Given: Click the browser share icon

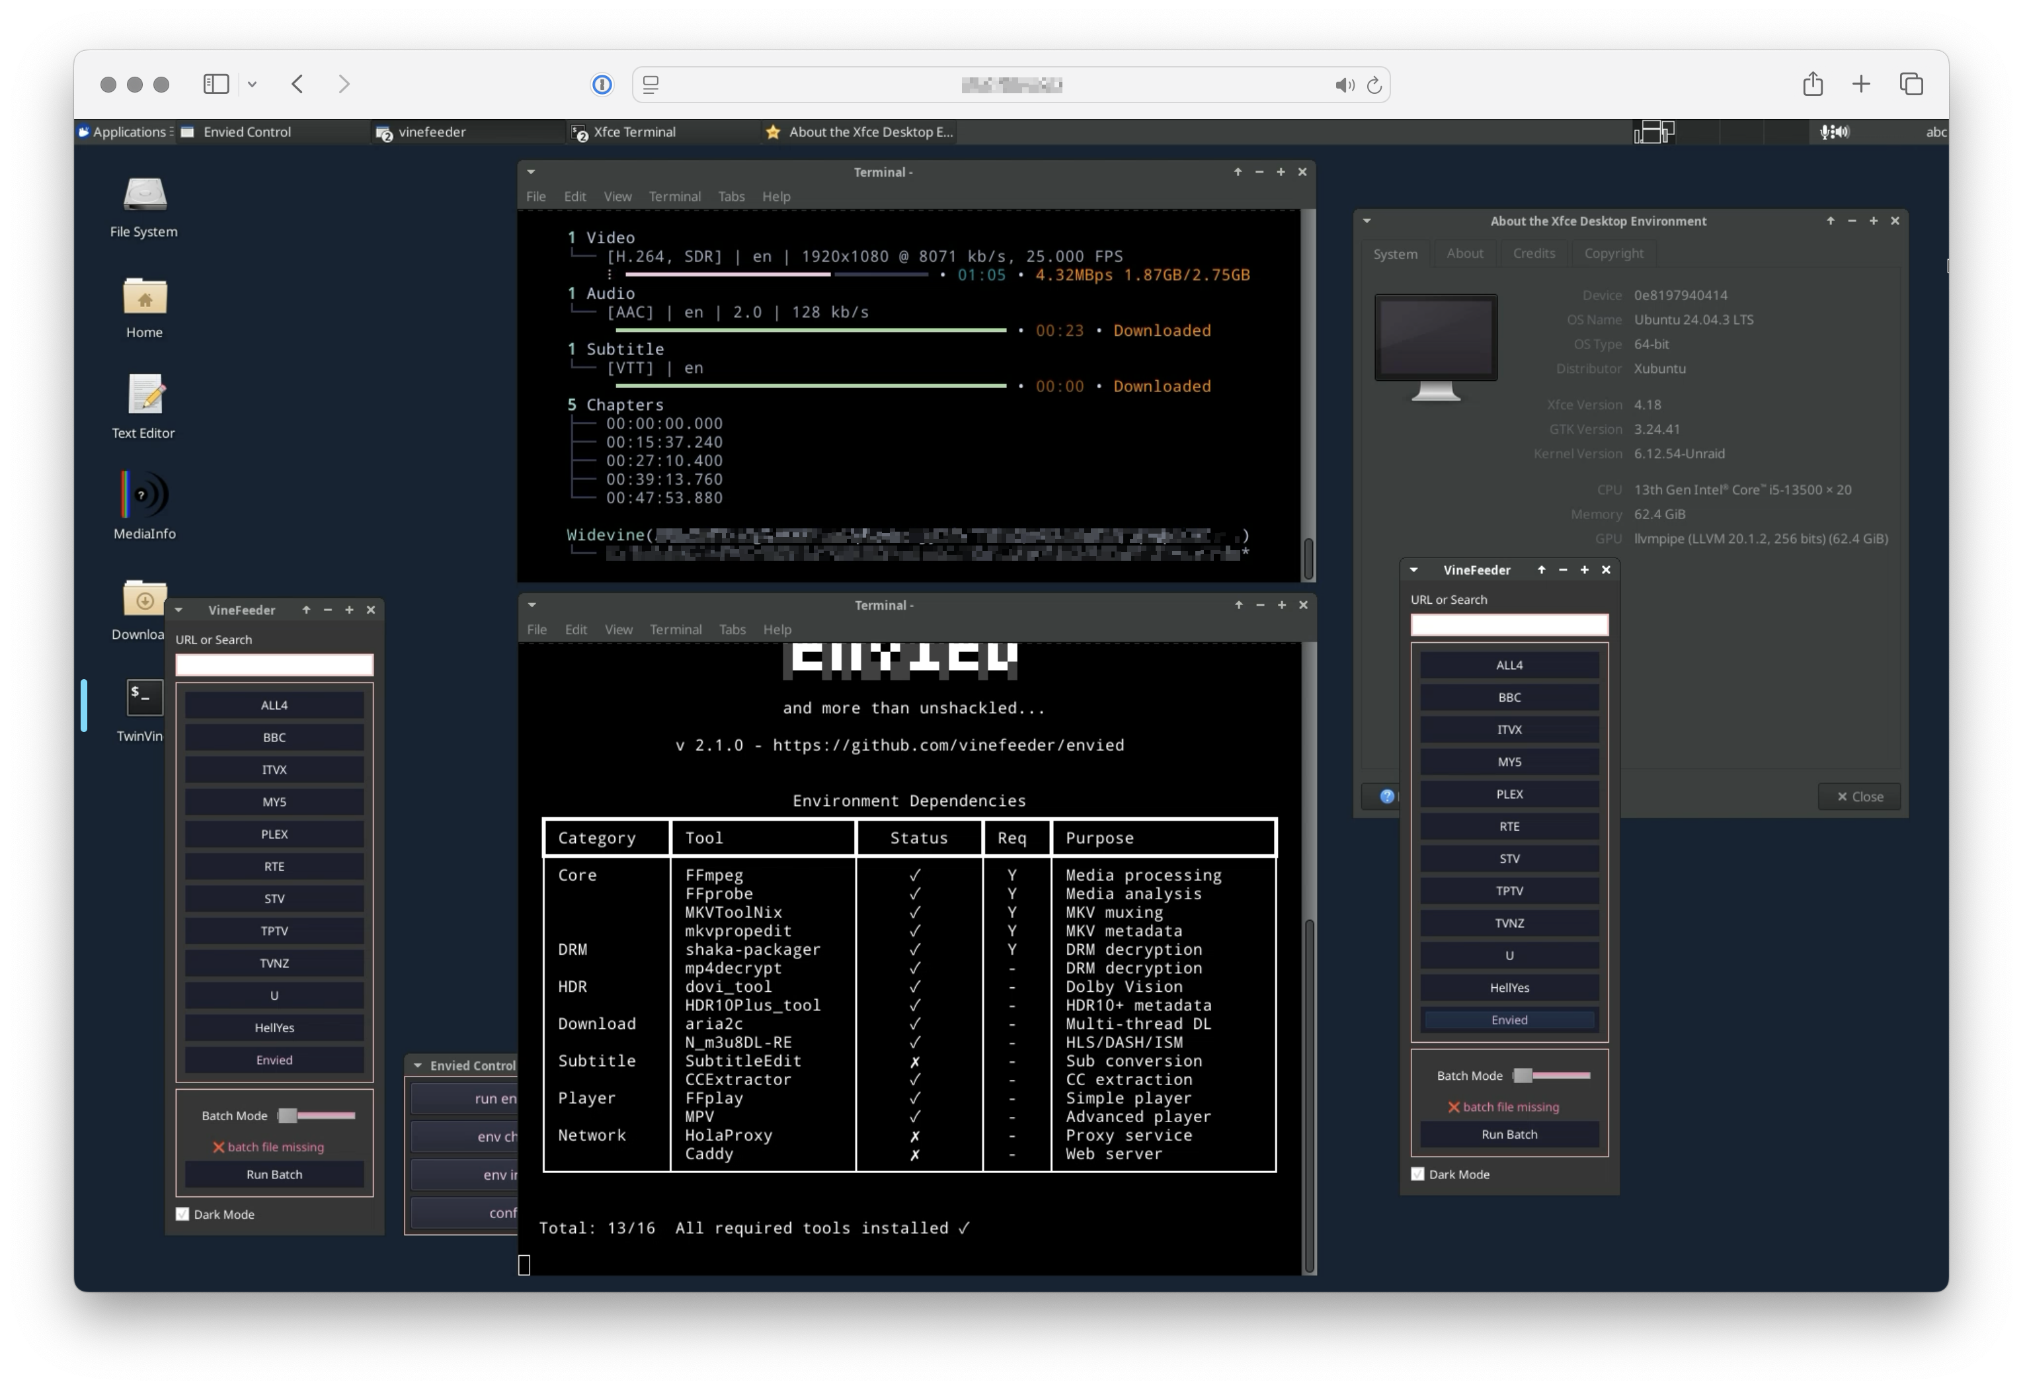Looking at the screenshot, I should 1812,83.
